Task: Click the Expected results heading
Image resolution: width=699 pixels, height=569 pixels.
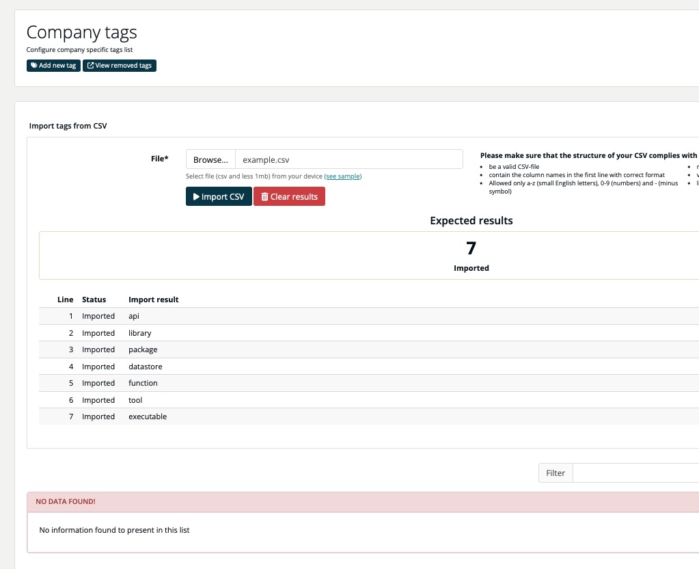Action: (471, 220)
